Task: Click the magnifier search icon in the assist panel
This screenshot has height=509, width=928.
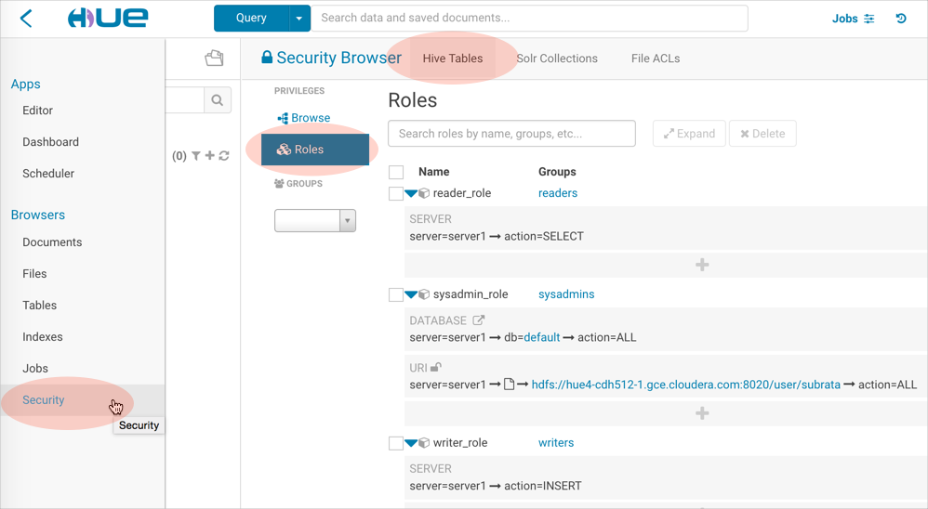Action: coord(217,100)
